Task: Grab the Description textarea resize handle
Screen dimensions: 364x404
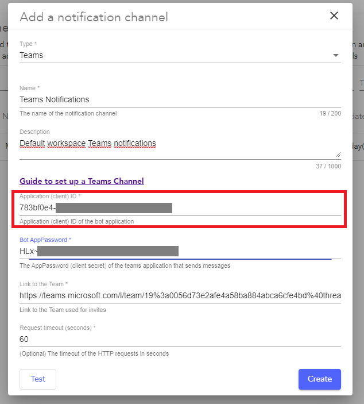Action: 338,155
